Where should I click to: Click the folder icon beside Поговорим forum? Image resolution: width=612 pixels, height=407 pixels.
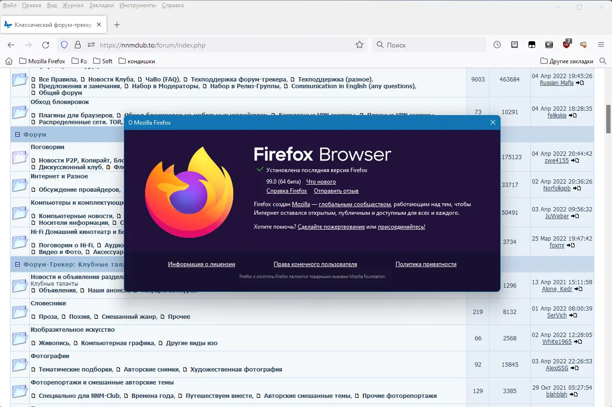click(x=20, y=157)
